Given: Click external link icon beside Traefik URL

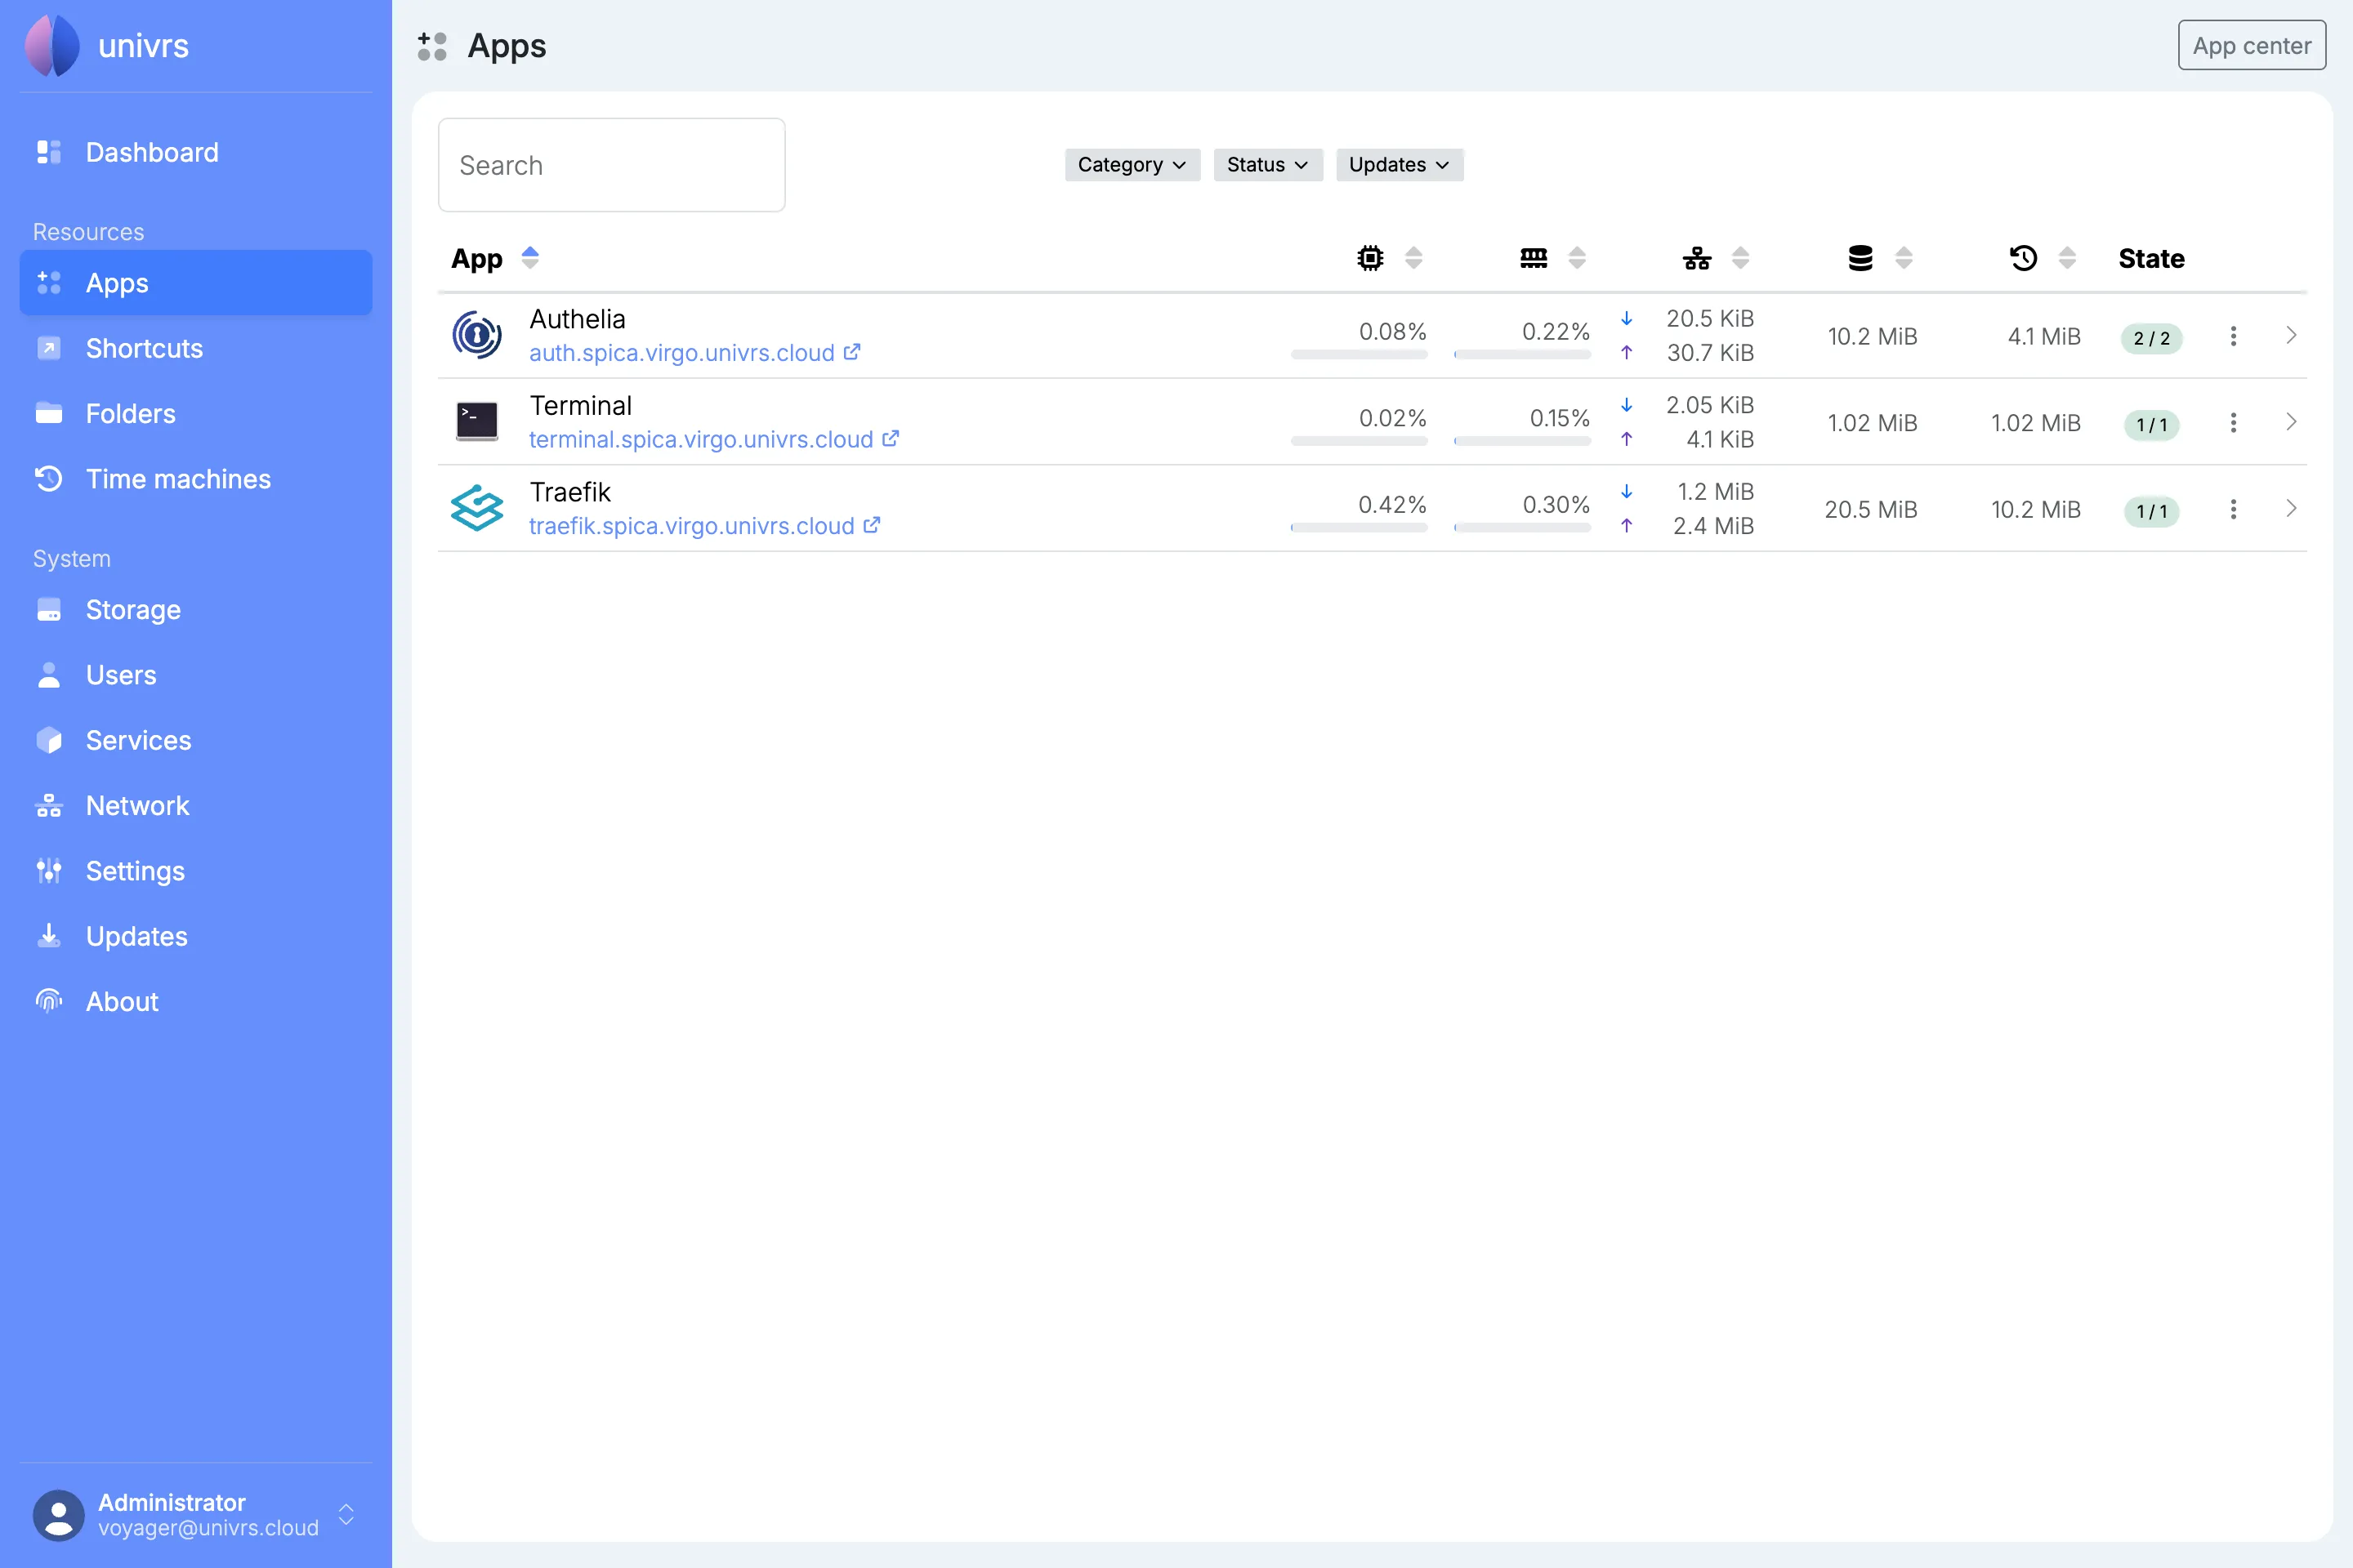Looking at the screenshot, I should point(872,525).
